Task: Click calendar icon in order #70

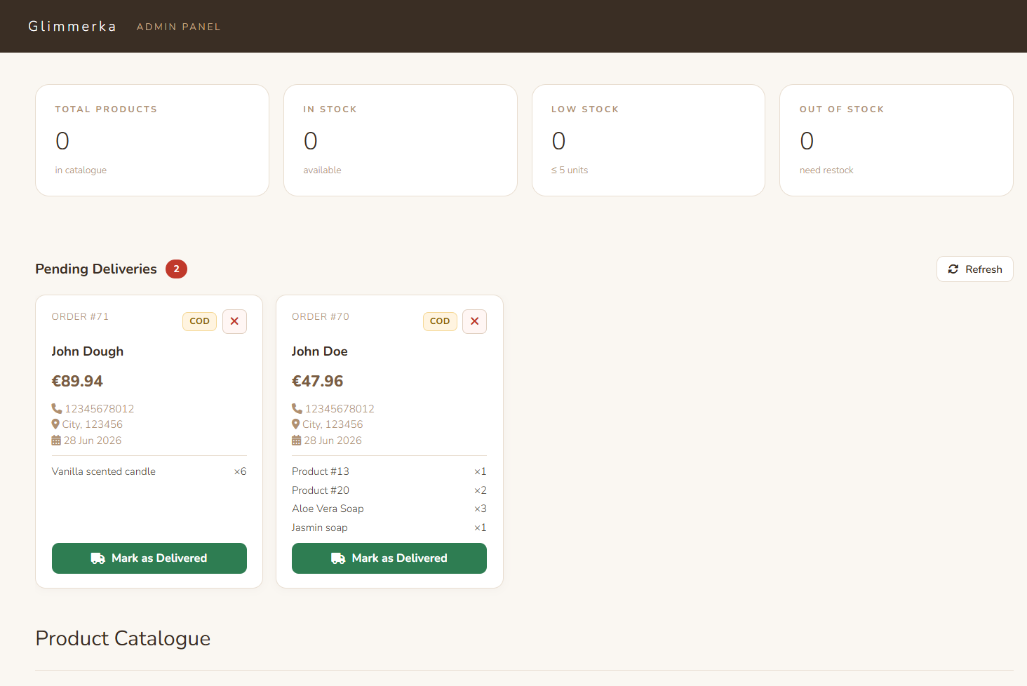Action: [x=296, y=440]
